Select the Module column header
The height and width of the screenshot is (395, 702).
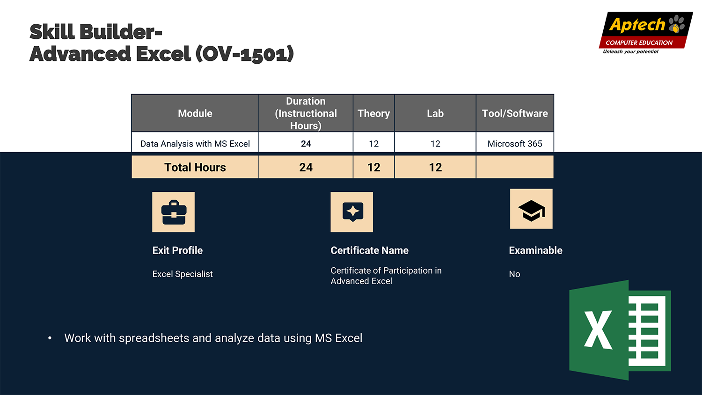click(x=195, y=113)
